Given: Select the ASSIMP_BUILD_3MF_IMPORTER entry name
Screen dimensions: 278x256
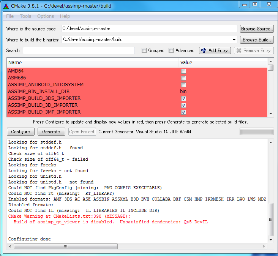Looking at the screenshot, I should pos(44,112).
